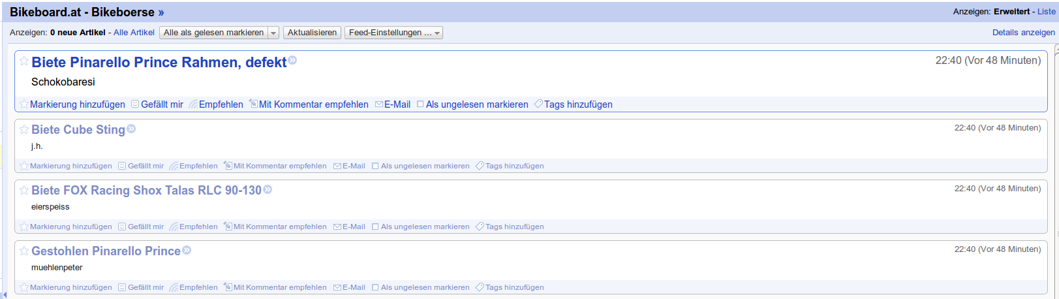
Task: Open the Biete FOX Racing Shox Talas headline
Action: pyautogui.click(x=146, y=190)
